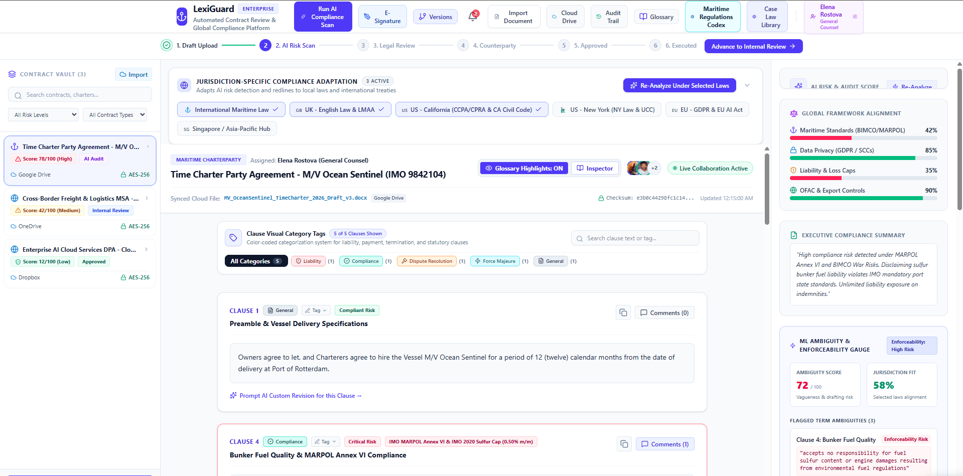This screenshot has width=963, height=476.
Task: Click globe icon on Enterprise AI Cloud card
Action: (x=15, y=249)
